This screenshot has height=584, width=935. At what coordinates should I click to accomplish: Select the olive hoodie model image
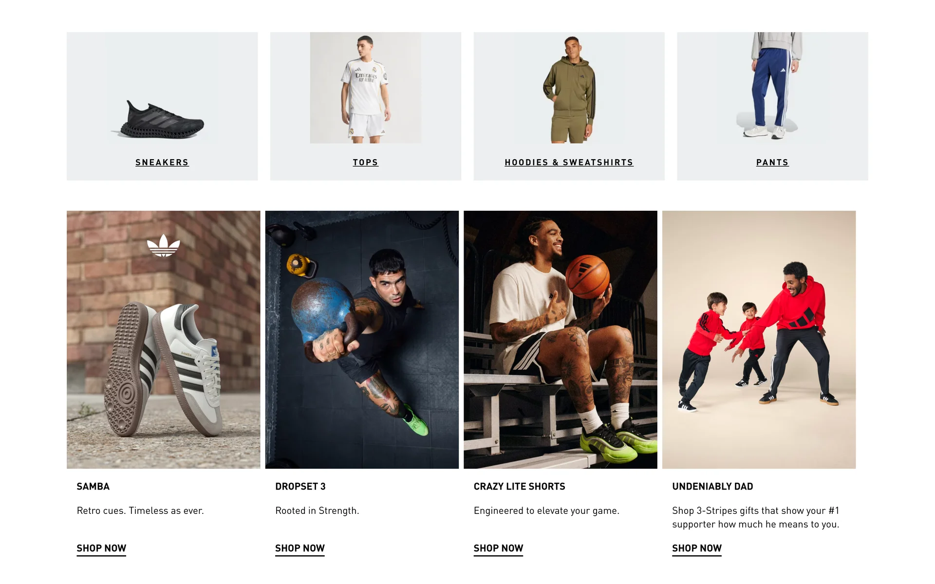point(569,88)
